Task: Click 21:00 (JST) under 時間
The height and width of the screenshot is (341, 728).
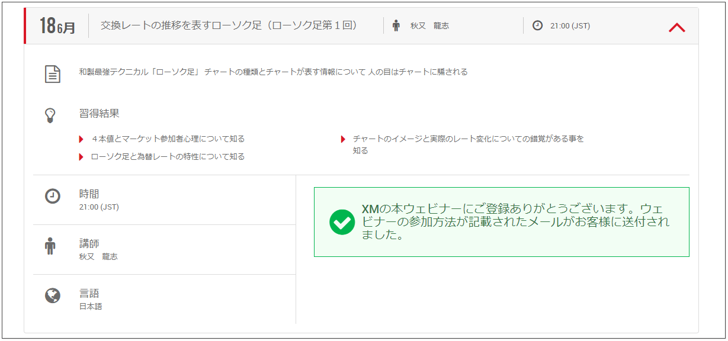Action: 99,207
